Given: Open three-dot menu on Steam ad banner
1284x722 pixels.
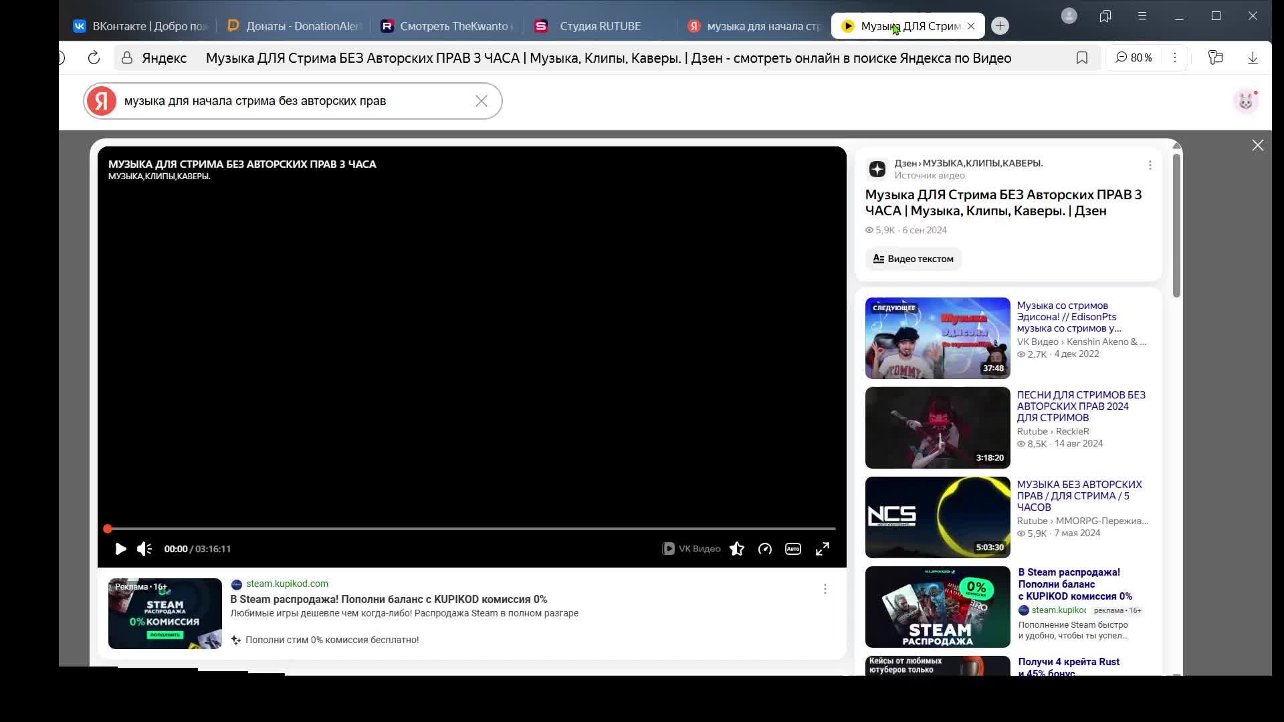Looking at the screenshot, I should (x=825, y=589).
